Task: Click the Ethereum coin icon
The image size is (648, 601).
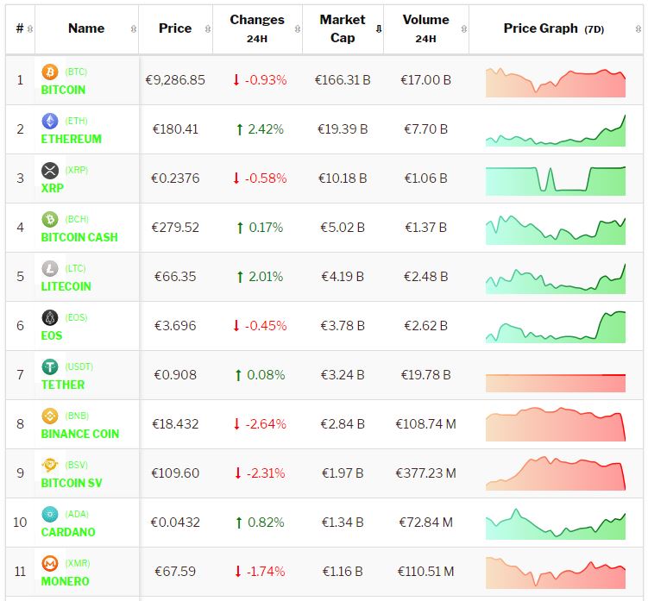Action: (x=50, y=121)
